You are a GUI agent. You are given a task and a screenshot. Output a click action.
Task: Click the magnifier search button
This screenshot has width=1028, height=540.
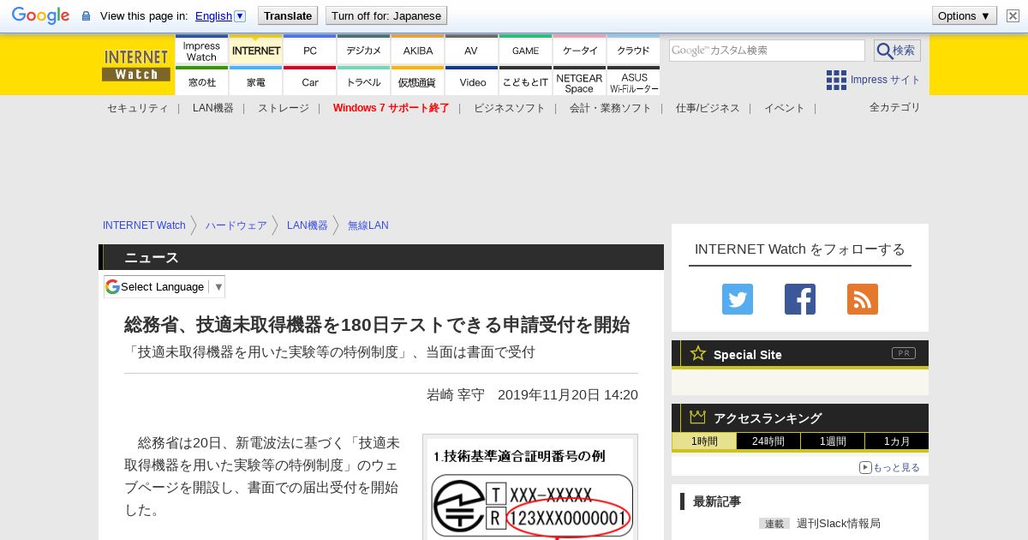pyautogui.click(x=897, y=51)
